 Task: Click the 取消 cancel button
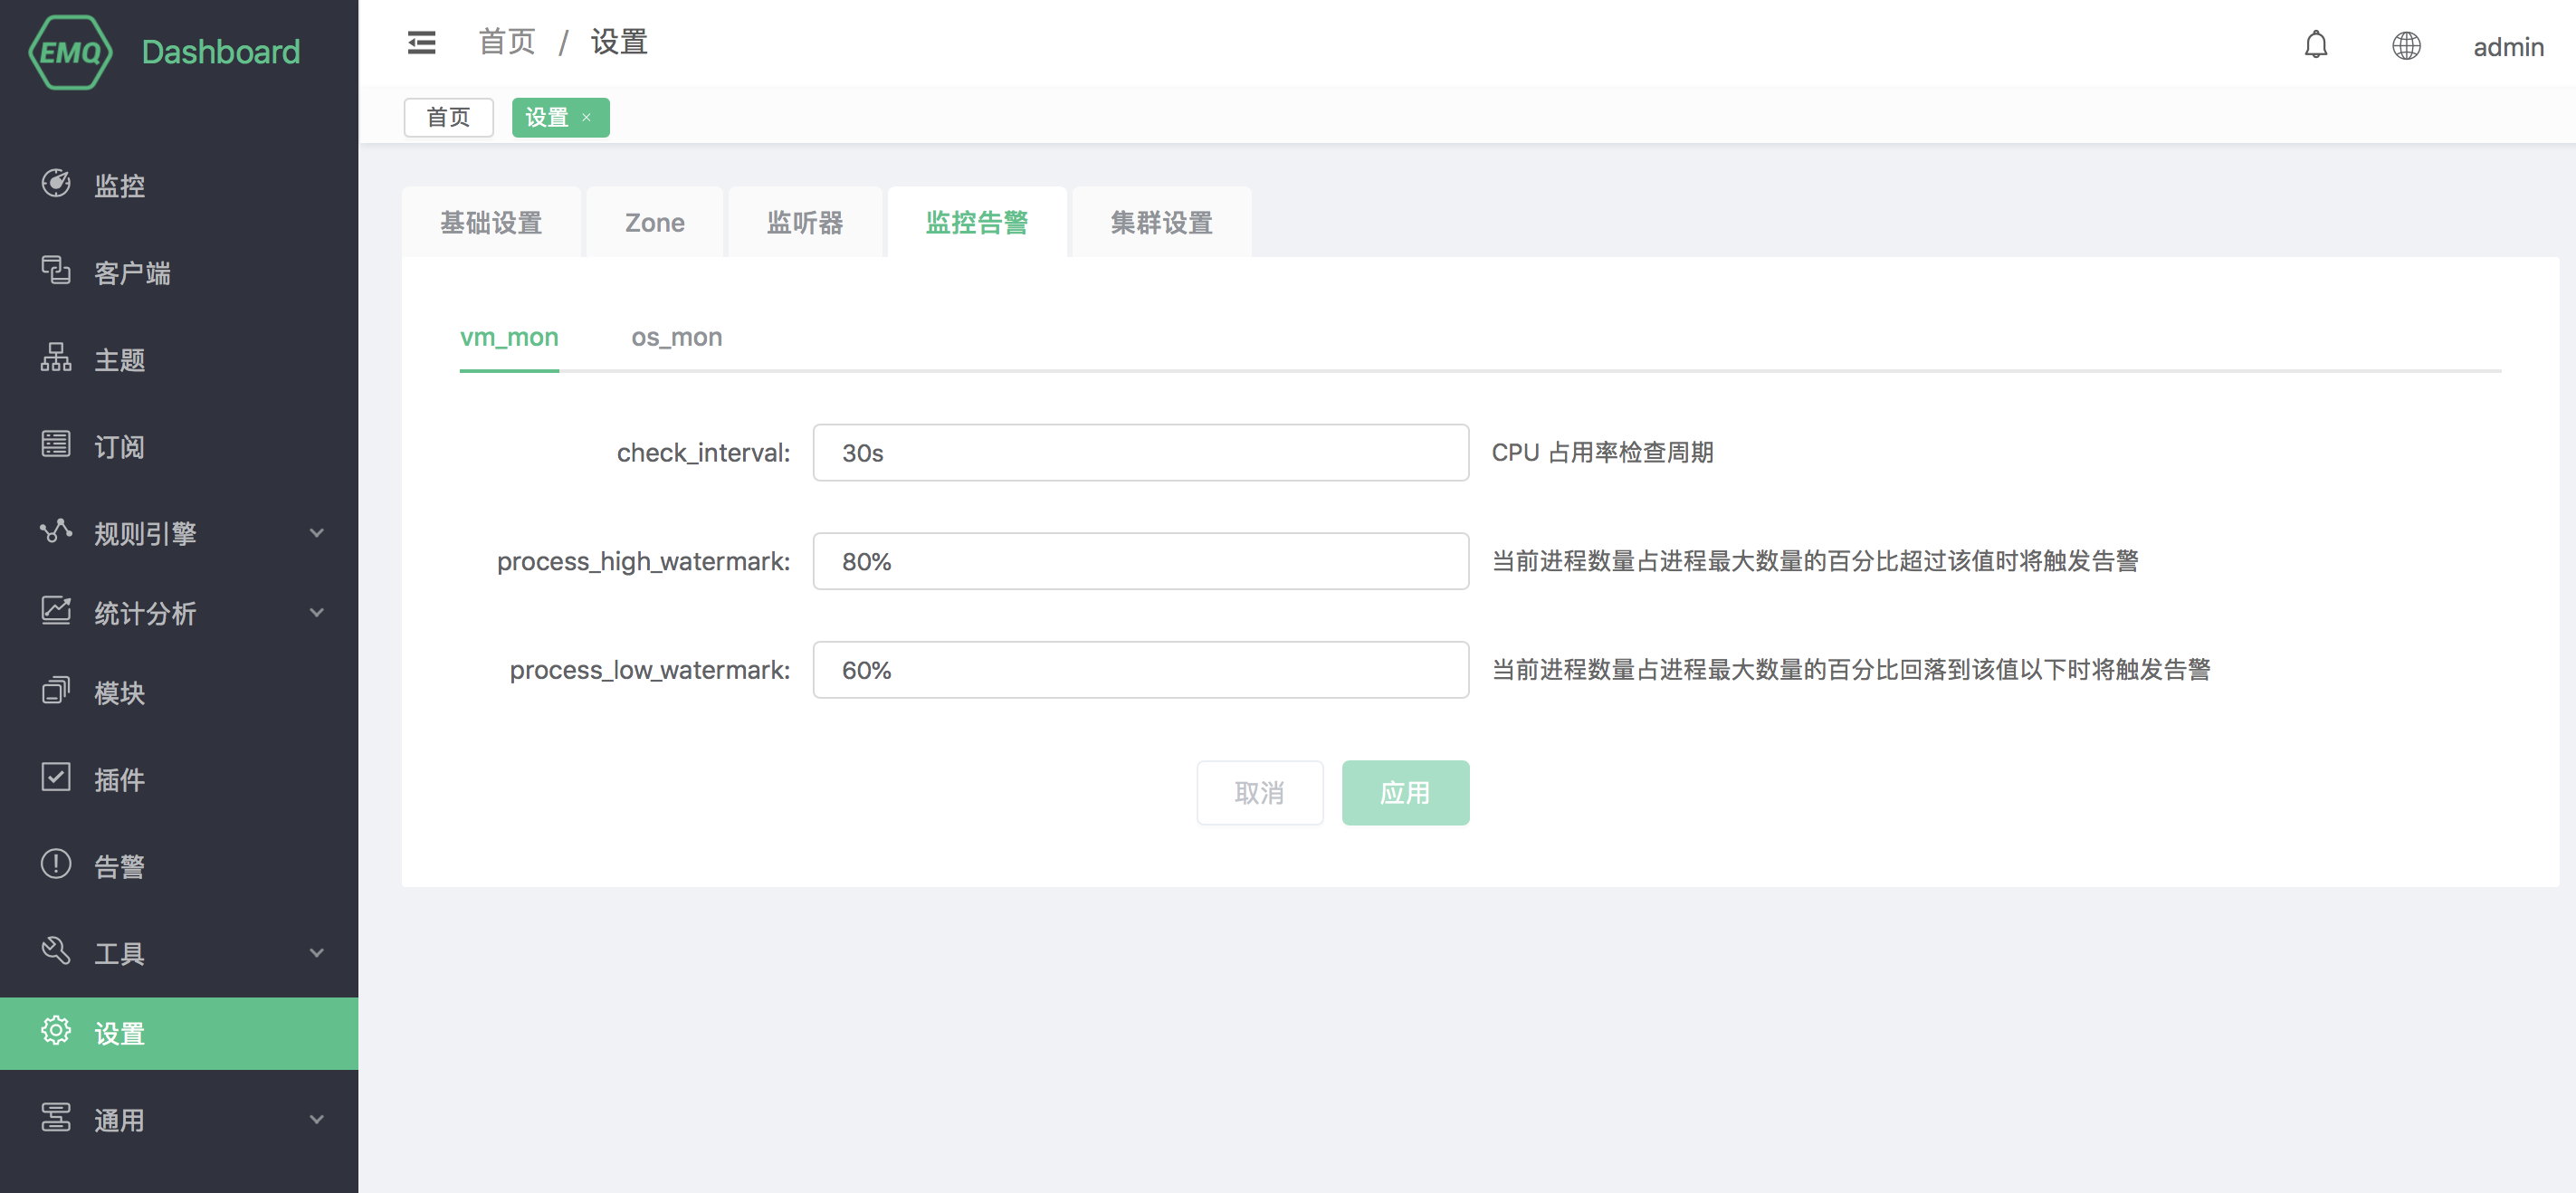[1259, 791]
